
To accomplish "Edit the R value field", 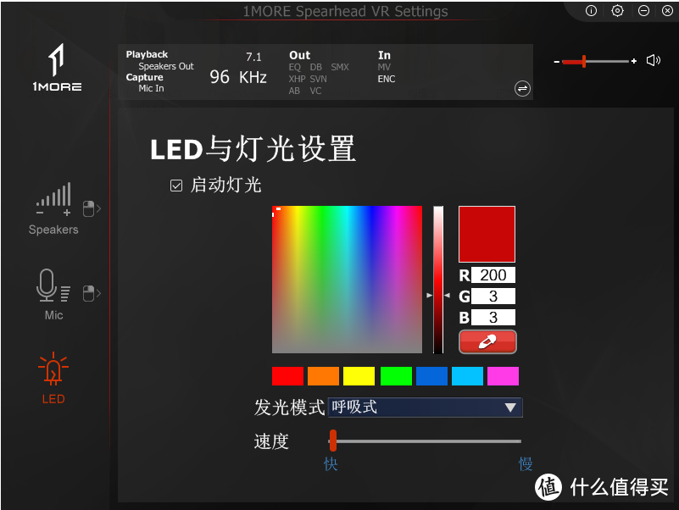I will point(493,275).
